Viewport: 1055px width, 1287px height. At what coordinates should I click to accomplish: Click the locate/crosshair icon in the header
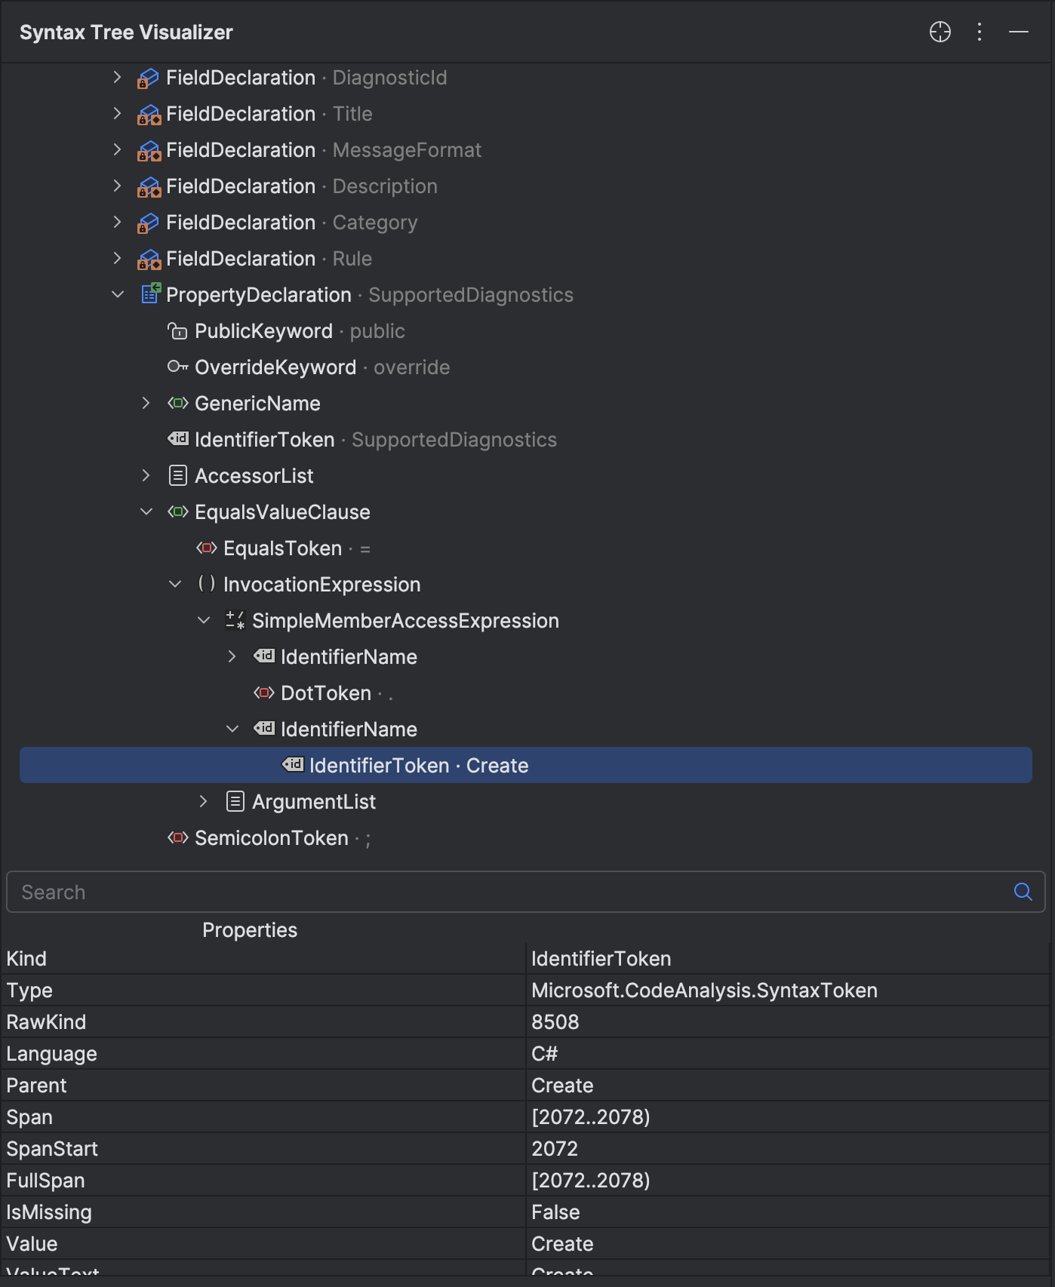pos(940,32)
